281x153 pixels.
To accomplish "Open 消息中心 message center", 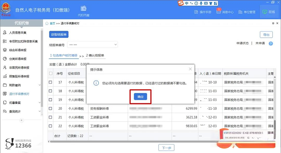I will click(225, 12).
